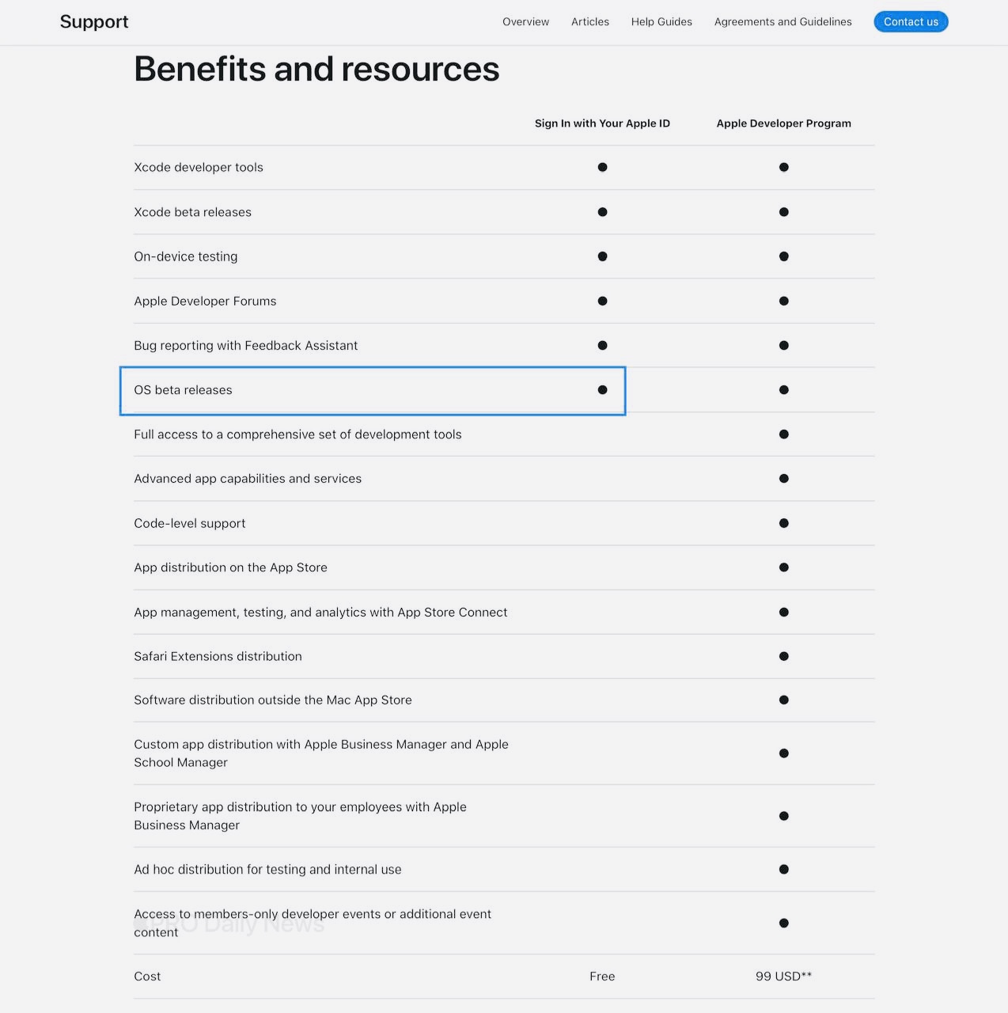Click the Apple ID dot for On-device testing
Screen dimensions: 1008x1013
click(x=602, y=256)
